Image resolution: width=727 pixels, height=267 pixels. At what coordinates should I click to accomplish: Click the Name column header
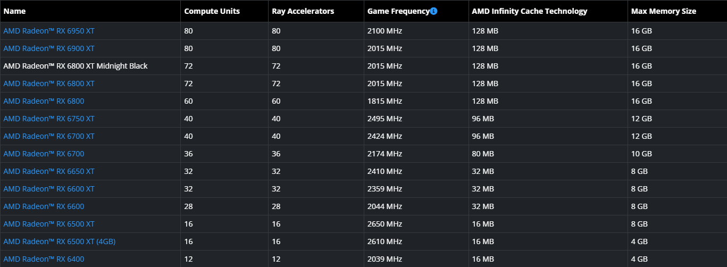pos(14,11)
